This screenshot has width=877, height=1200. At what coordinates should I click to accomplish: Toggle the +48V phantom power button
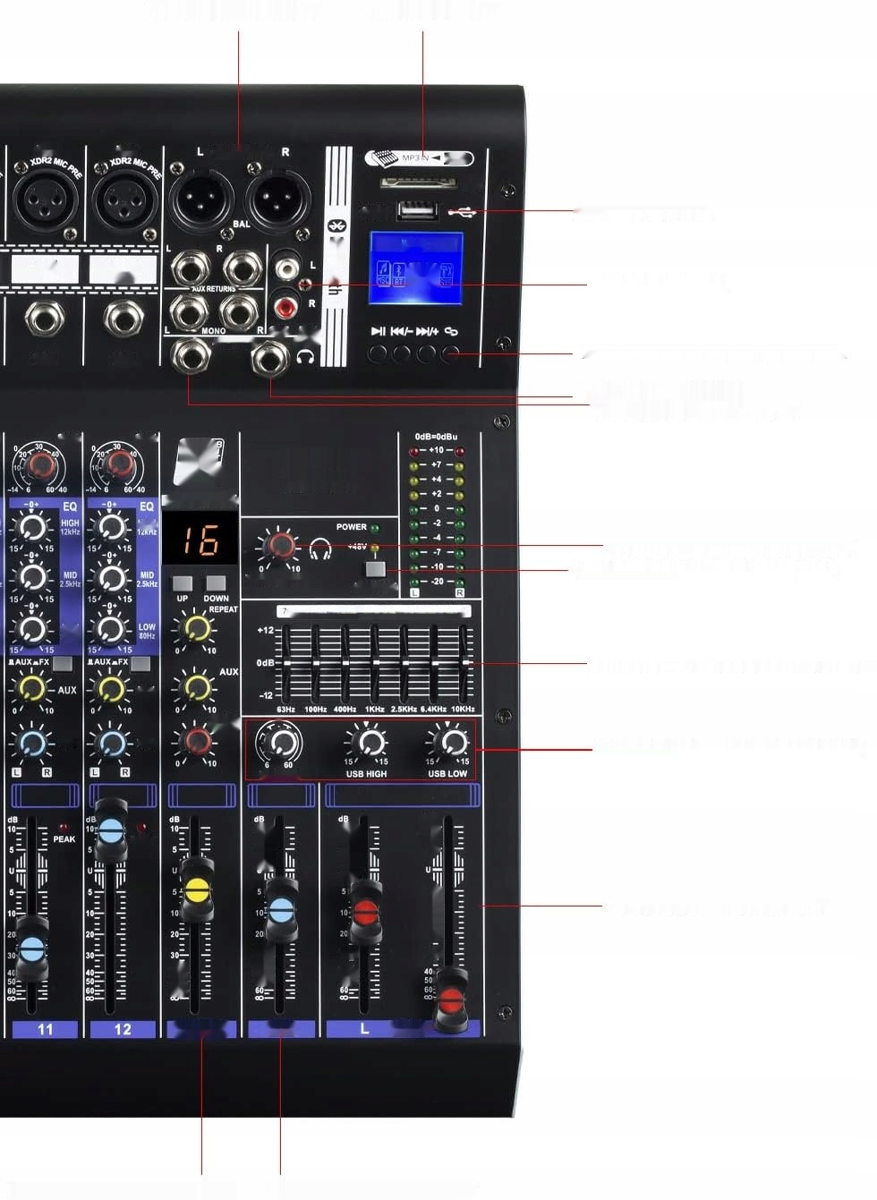coord(376,569)
